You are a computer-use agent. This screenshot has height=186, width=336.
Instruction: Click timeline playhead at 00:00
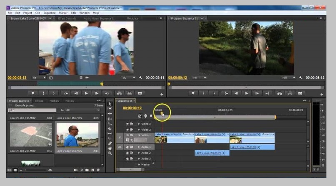(x=162, y=113)
